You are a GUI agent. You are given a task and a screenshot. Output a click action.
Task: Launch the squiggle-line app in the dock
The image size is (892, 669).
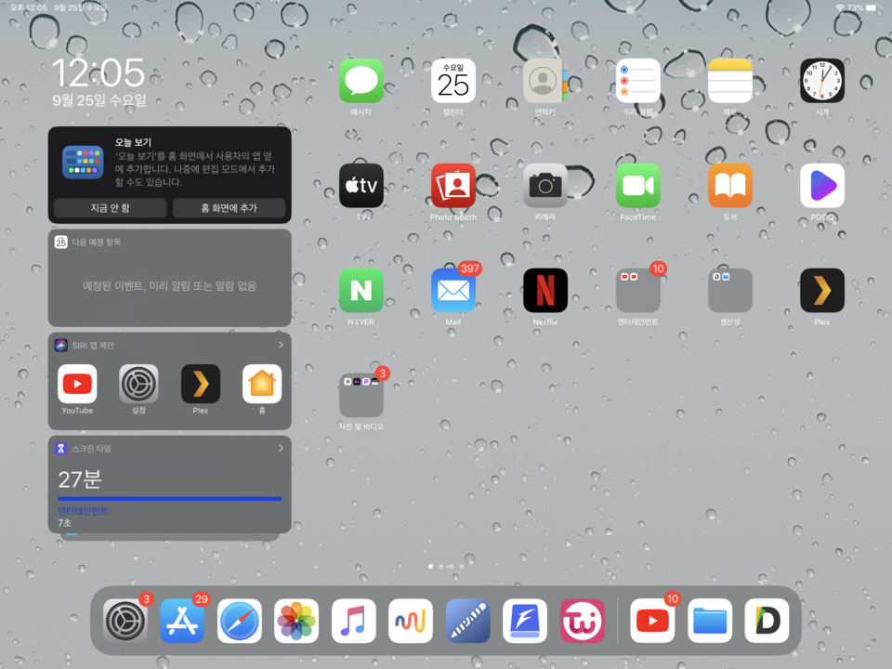(x=411, y=621)
